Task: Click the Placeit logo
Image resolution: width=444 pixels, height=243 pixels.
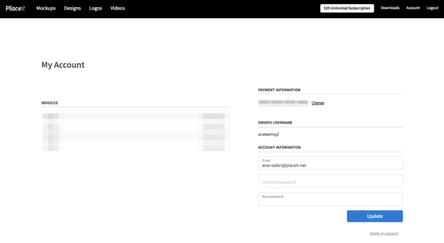Action: [15, 9]
